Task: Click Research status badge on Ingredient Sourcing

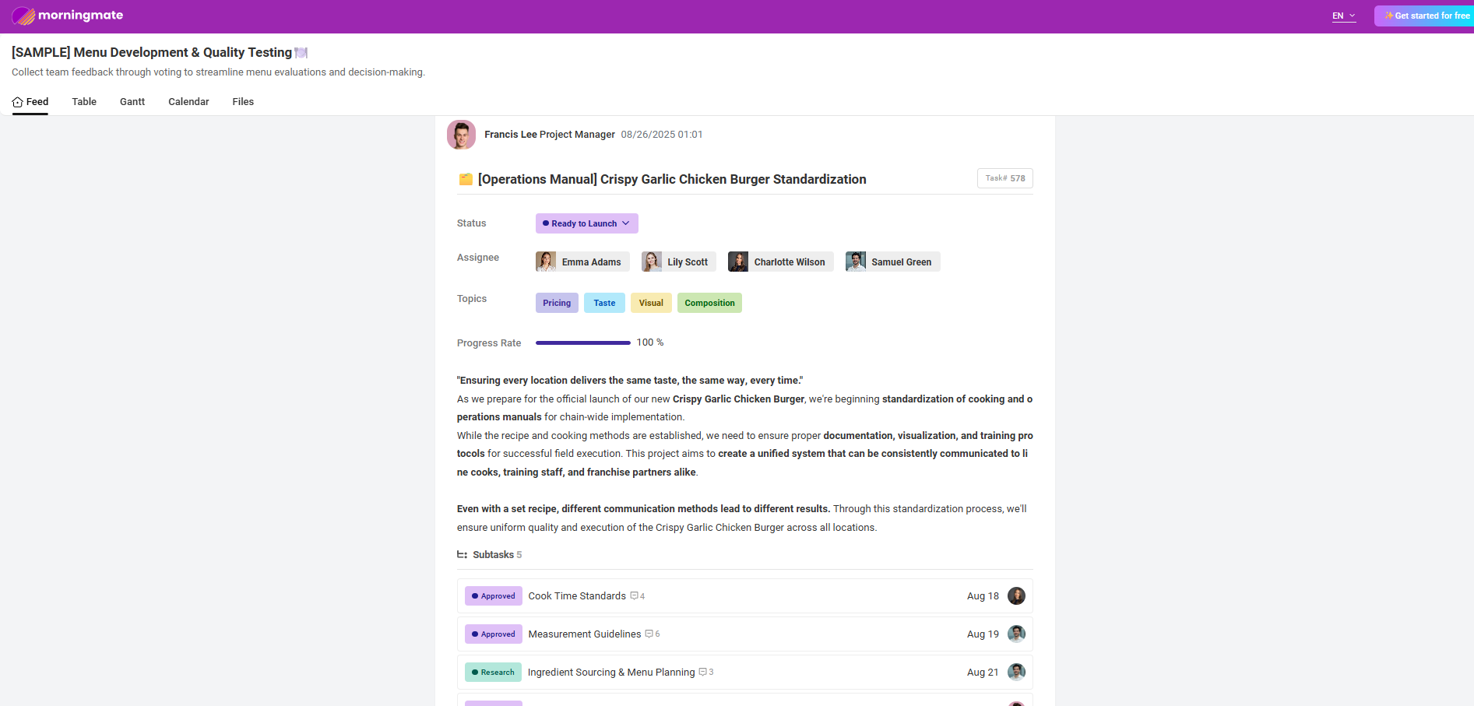Action: 493,673
